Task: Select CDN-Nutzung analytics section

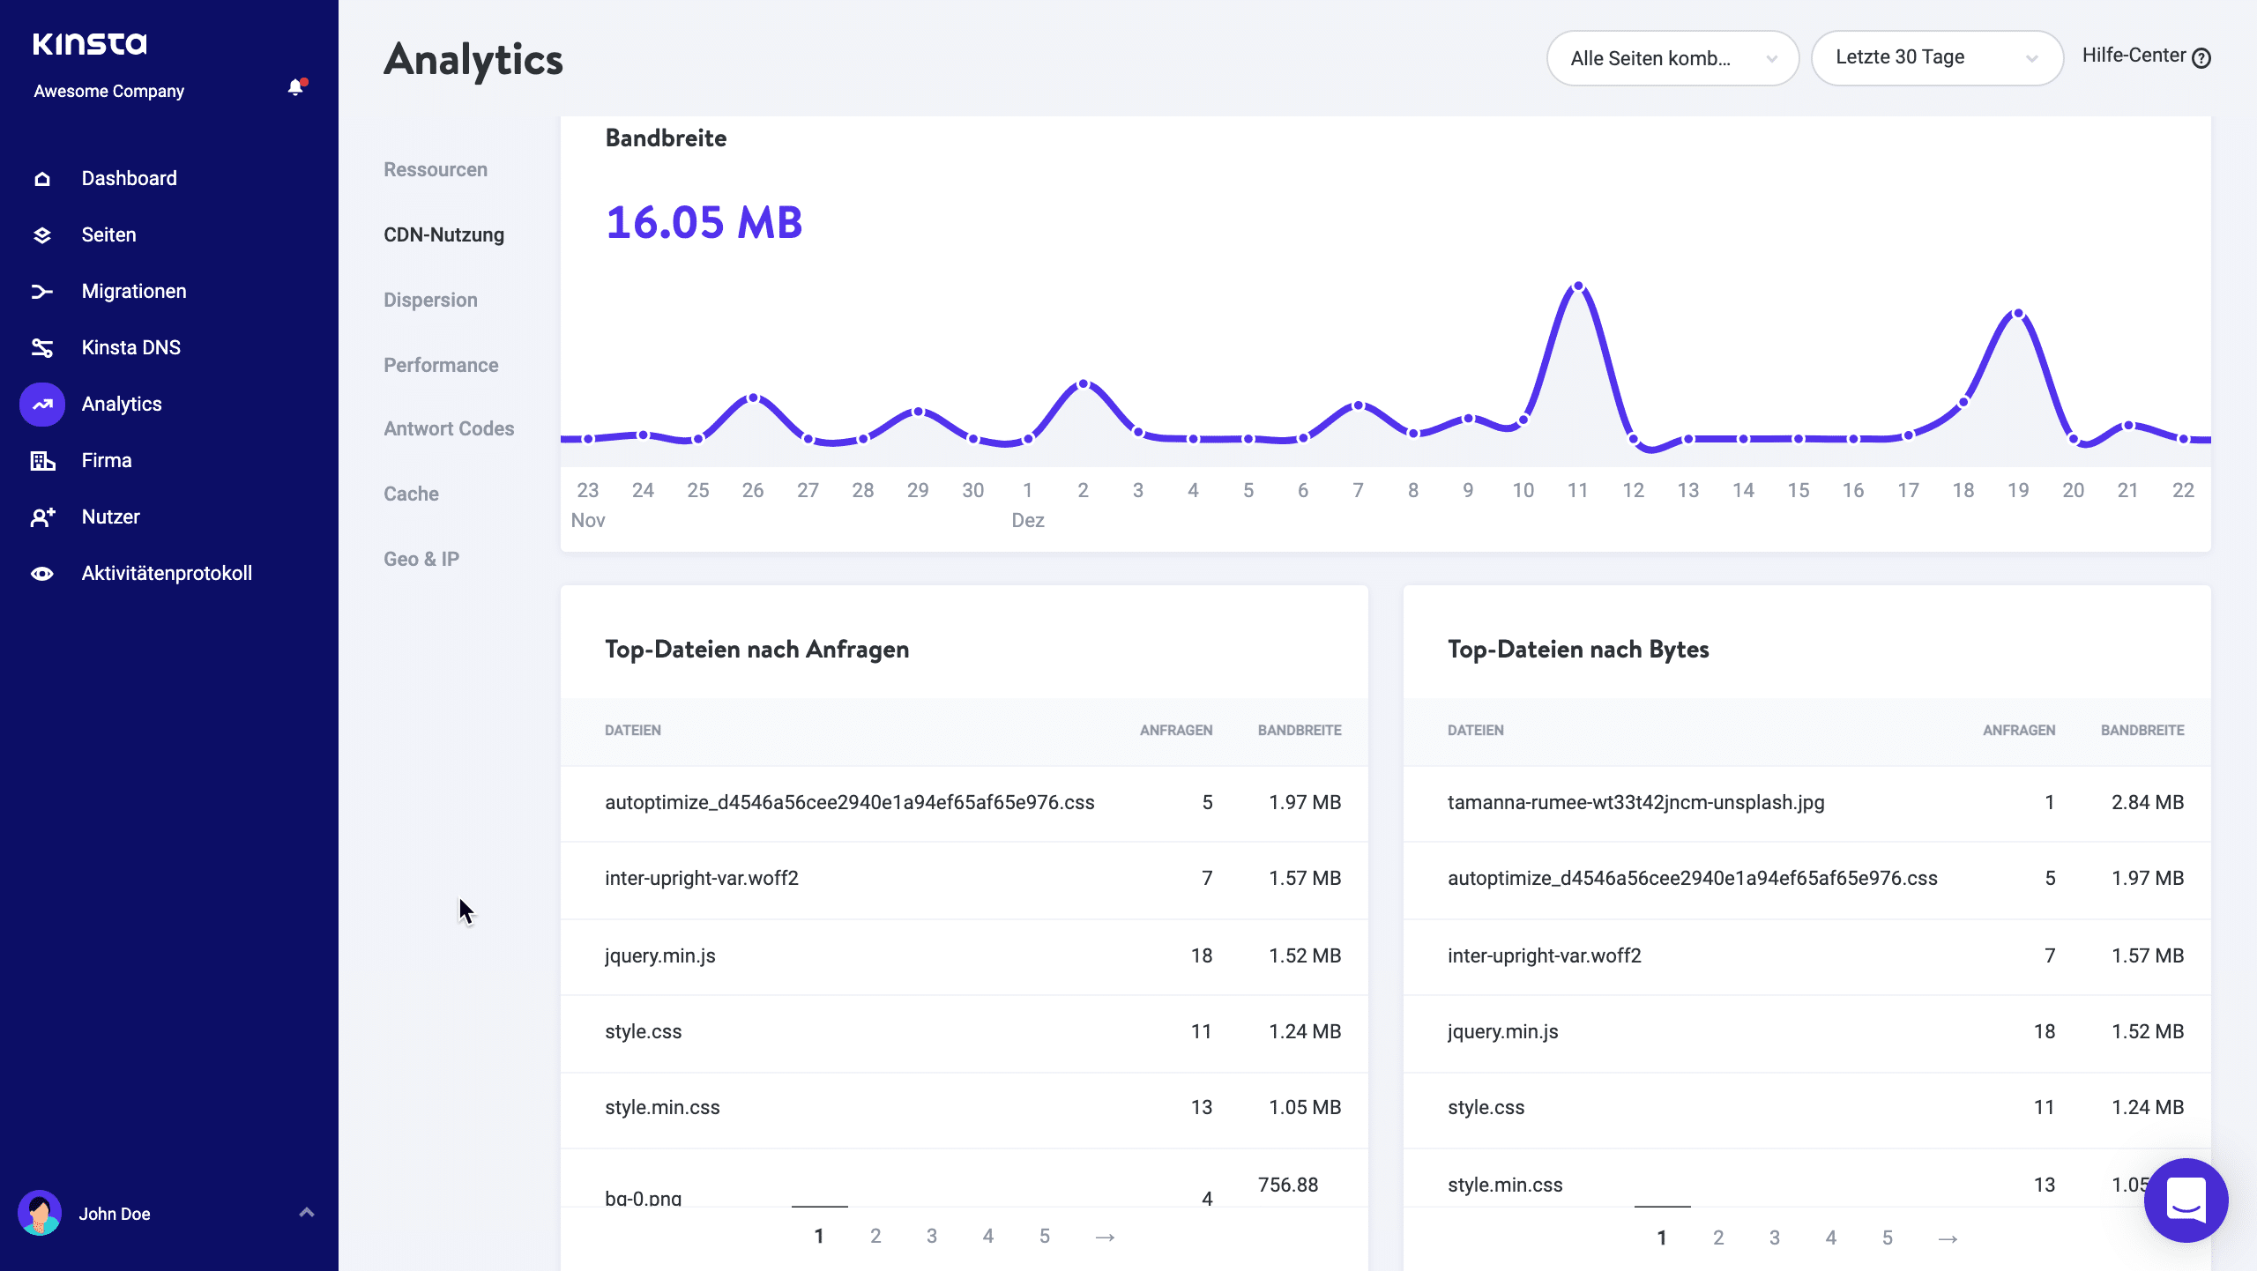Action: (445, 234)
